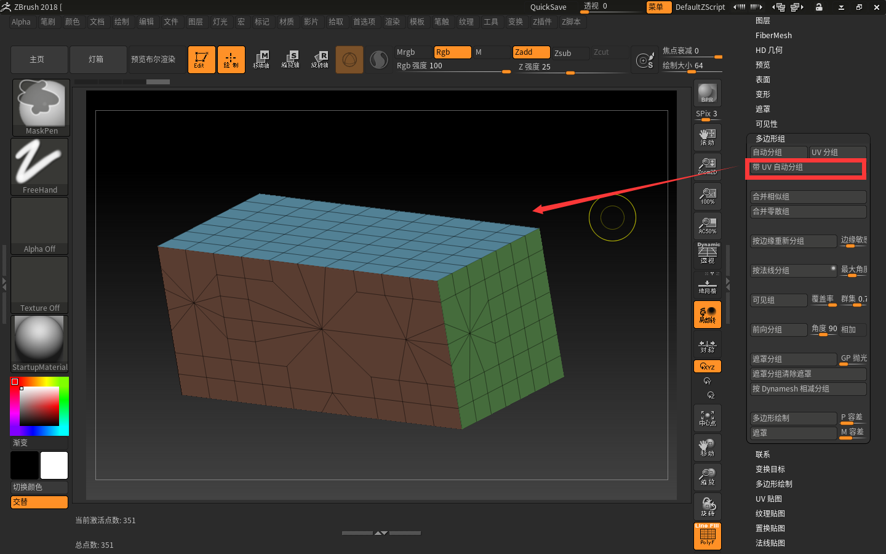Click the Zoom 3D (缩放) view icon
This screenshot has height=554, width=886.
707,477
